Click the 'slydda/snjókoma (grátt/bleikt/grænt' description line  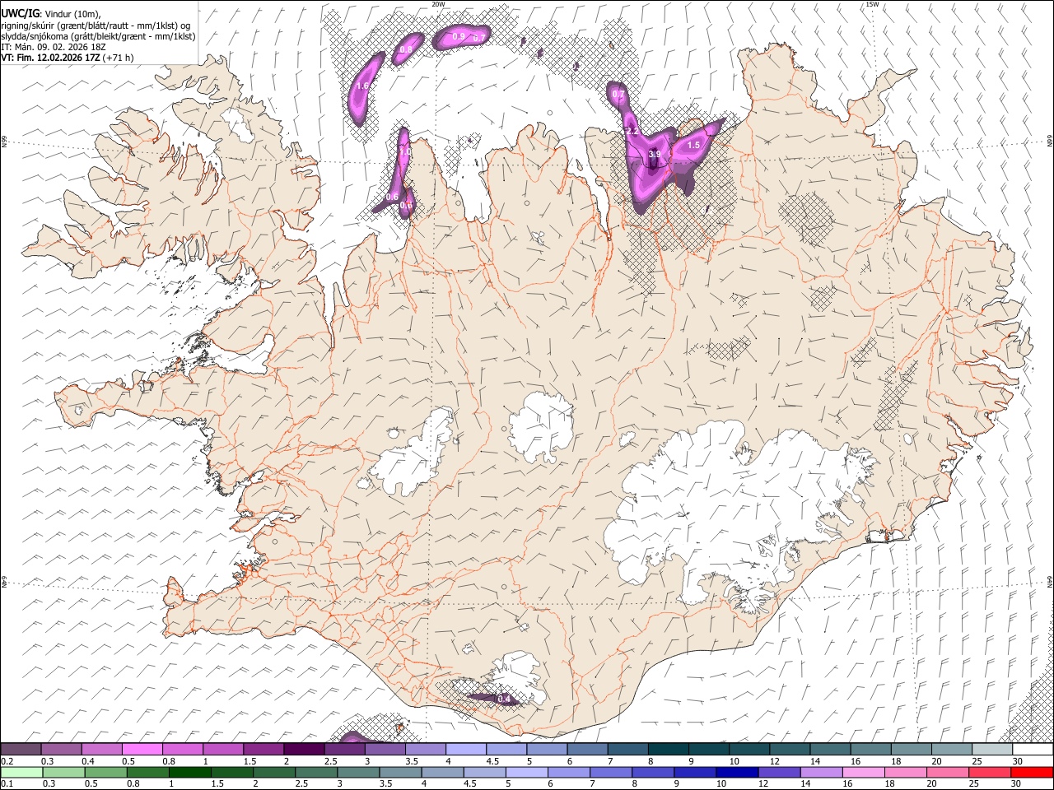pos(98,36)
